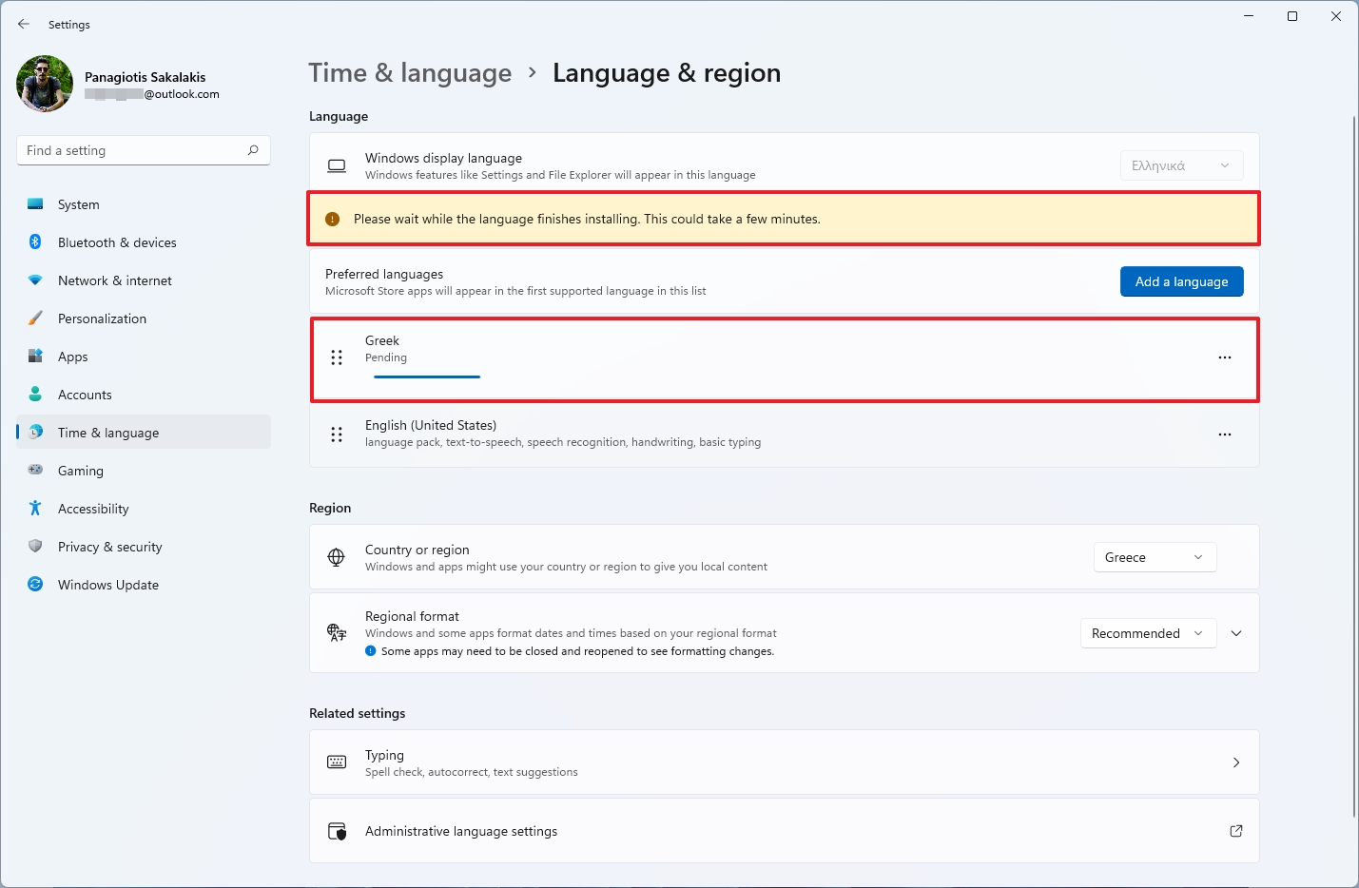Open Regional format Recommended dropdown
The height and width of the screenshot is (888, 1359).
pos(1148,634)
